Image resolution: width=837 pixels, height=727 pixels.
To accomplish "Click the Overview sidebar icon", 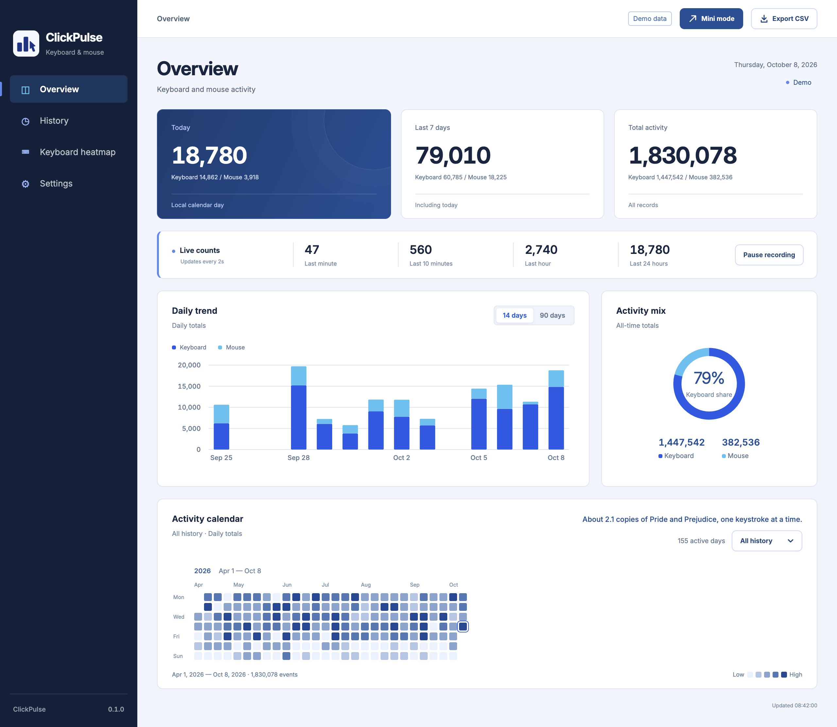I will pyautogui.click(x=26, y=90).
